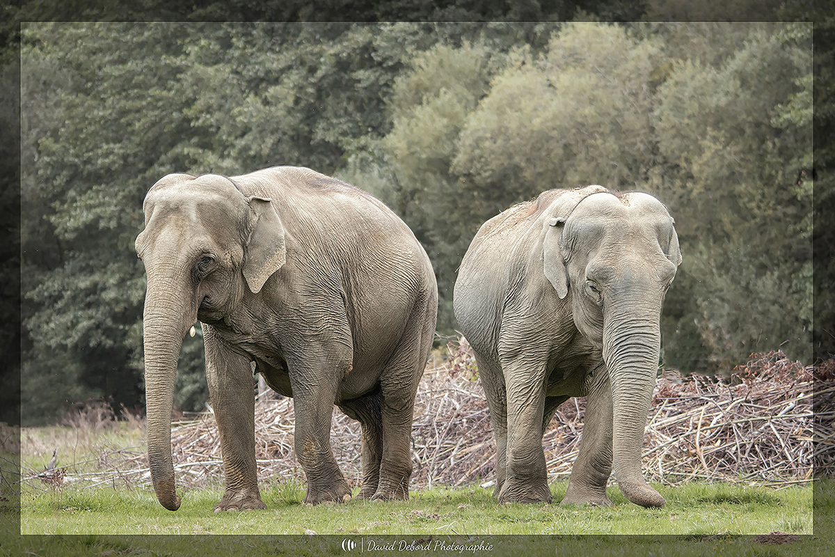Click the David Debord Photographie watermark text
Viewport: 835px width, 557px height.
(x=429, y=546)
